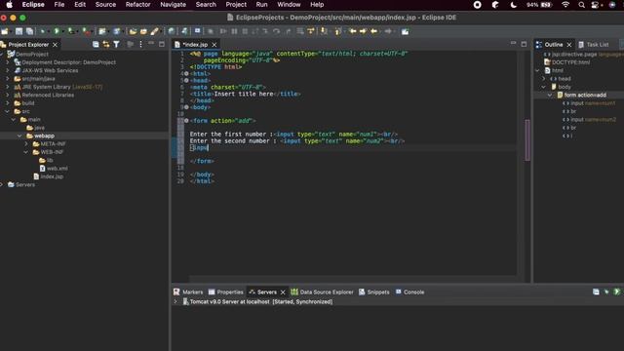Screen dimensions: 624x351
Task: Expand src/main/java node
Action: point(8,78)
